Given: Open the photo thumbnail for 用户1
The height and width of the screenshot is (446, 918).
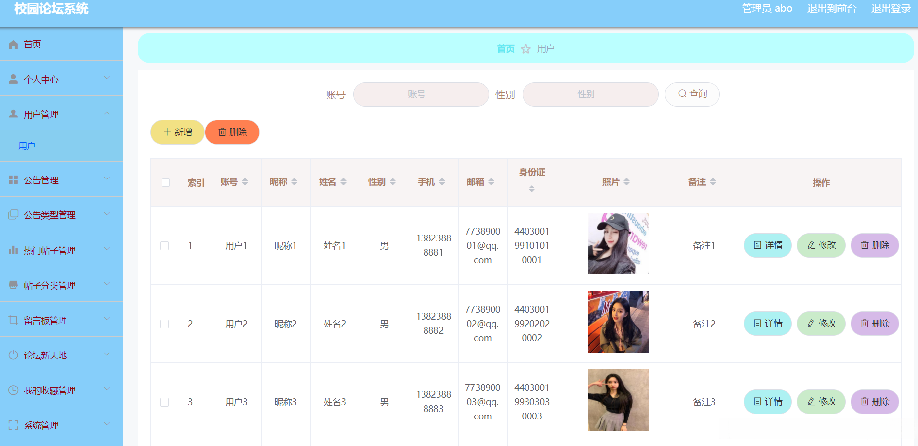Looking at the screenshot, I should tap(618, 243).
